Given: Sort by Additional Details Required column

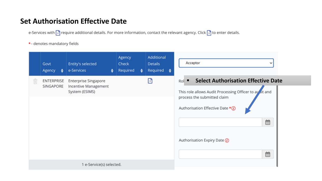Looking at the screenshot, I should [170, 71].
